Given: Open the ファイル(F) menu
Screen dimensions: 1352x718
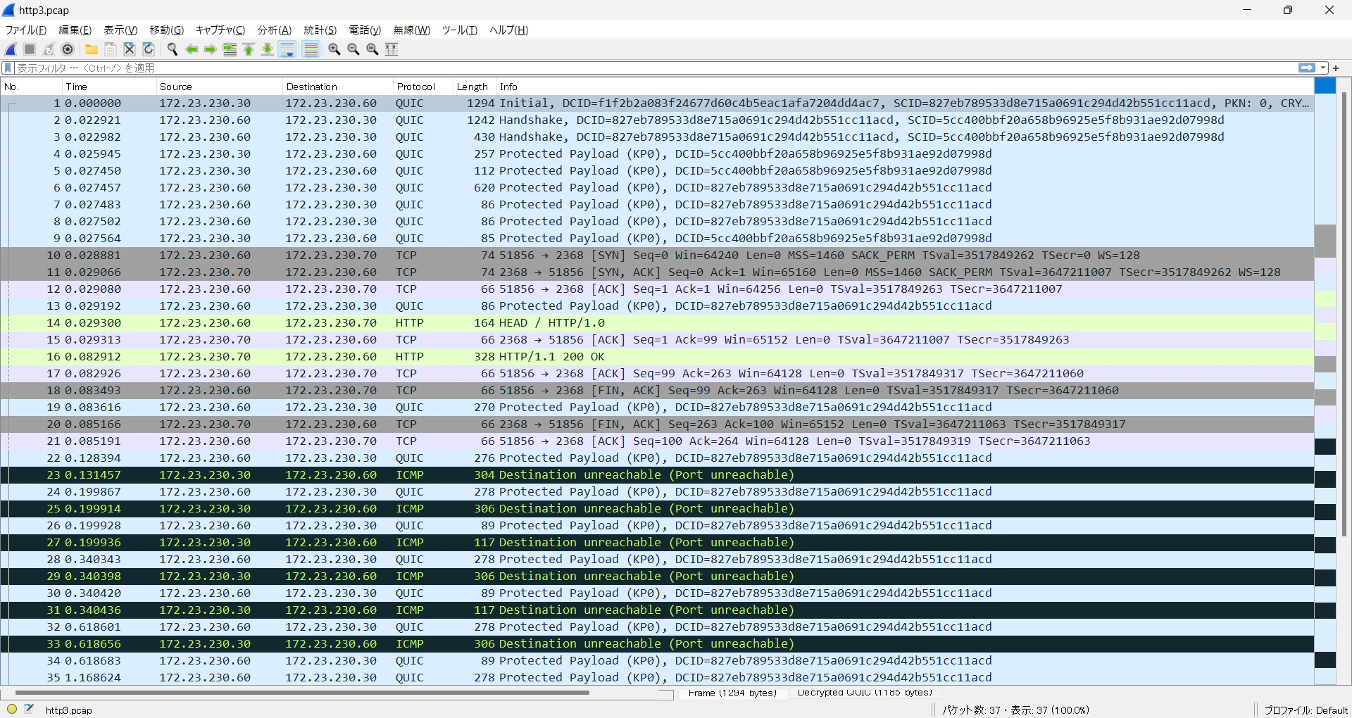Looking at the screenshot, I should coord(26,30).
